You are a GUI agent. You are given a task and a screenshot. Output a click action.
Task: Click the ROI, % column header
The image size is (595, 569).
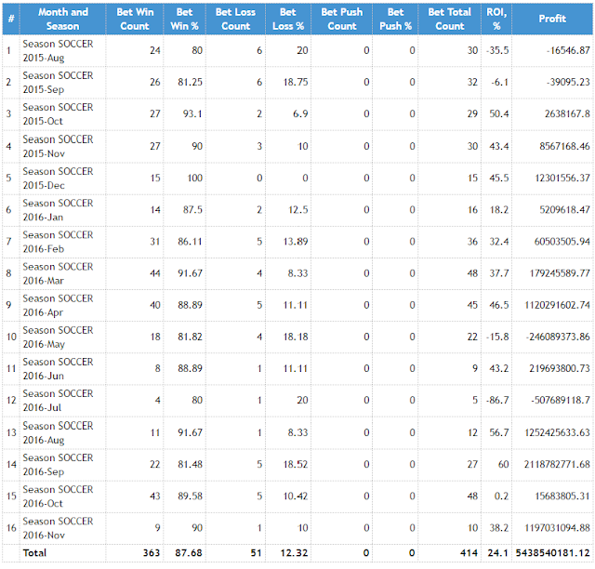tap(496, 19)
